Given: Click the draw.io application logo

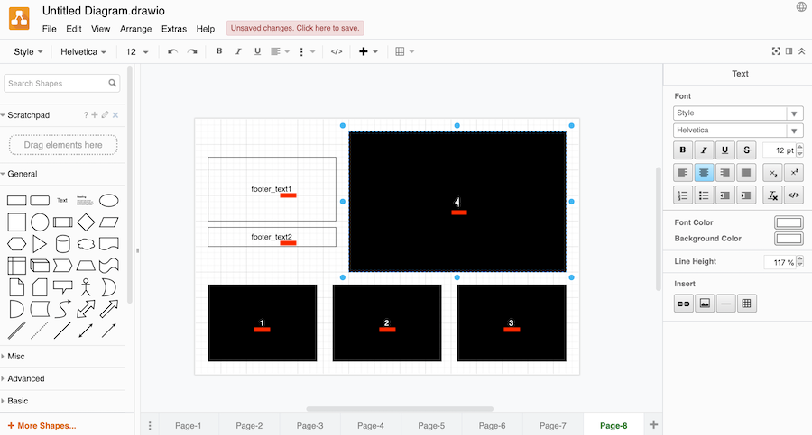Looking at the screenshot, I should tap(19, 19).
